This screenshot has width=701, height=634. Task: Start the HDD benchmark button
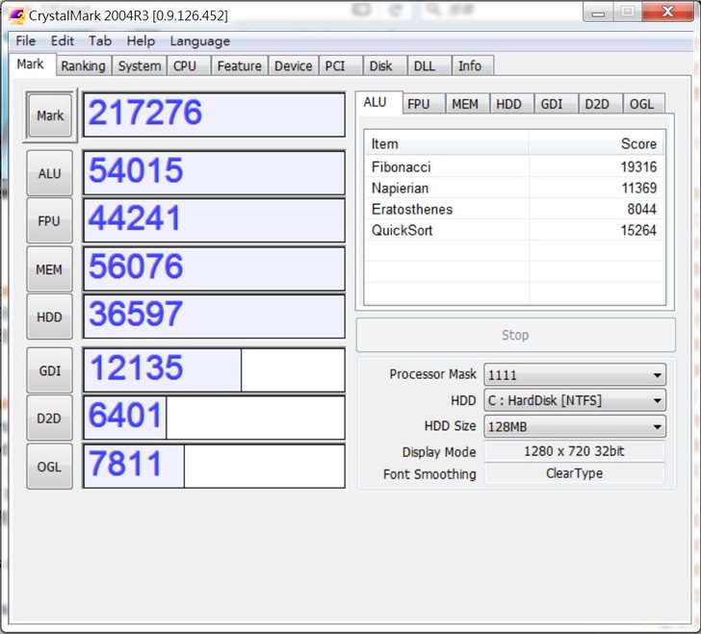pyautogui.click(x=49, y=317)
